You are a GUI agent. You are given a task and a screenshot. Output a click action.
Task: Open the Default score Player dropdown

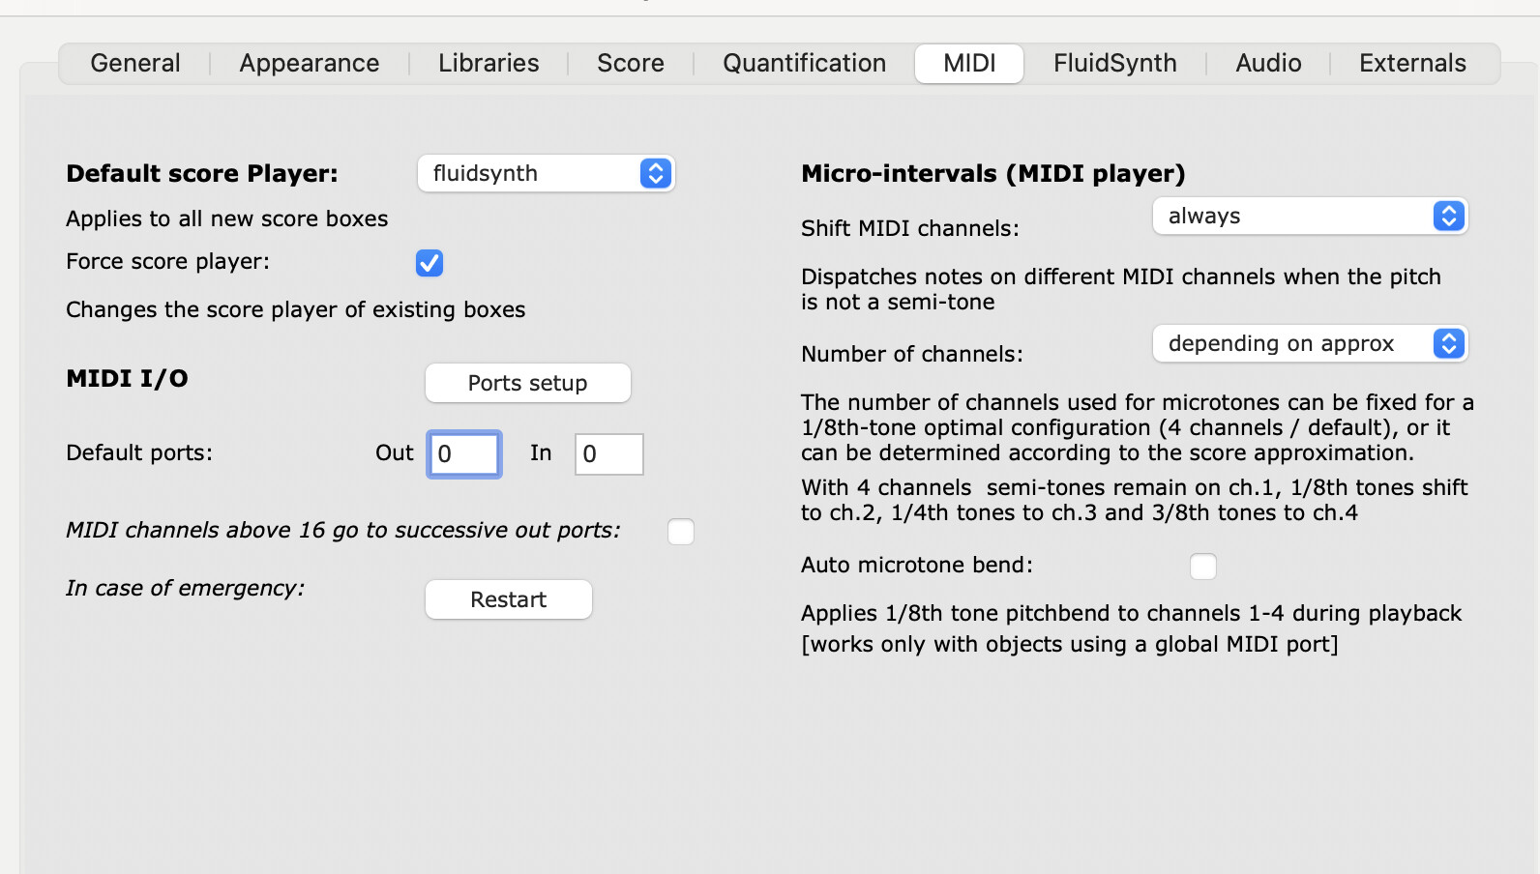tap(545, 174)
